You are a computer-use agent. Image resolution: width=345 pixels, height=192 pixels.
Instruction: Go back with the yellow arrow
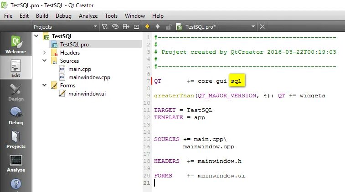[x=147, y=26]
